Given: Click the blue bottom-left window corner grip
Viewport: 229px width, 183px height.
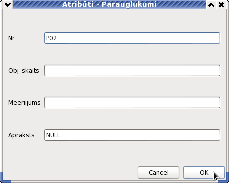Looking at the screenshot, I should pos(5,178).
